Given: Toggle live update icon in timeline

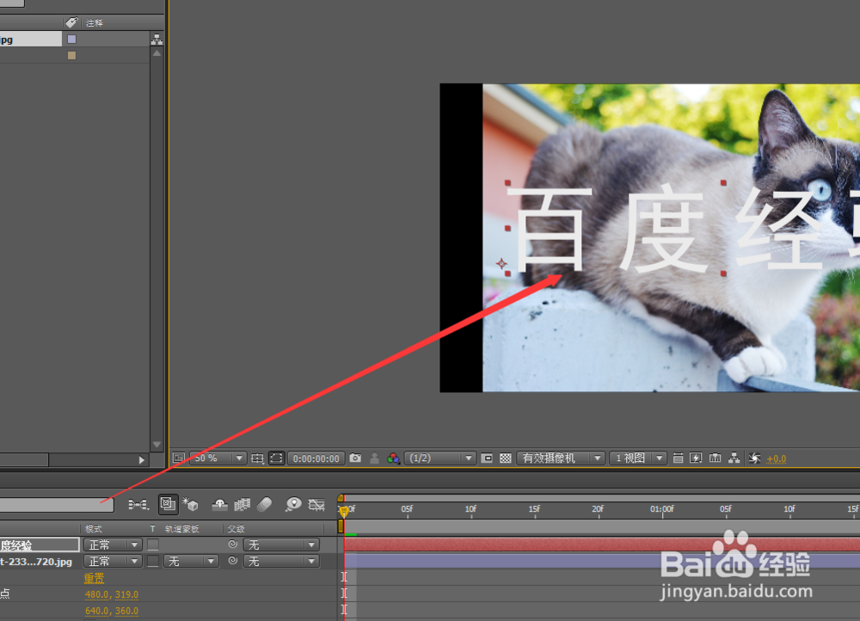Looking at the screenshot, I should [168, 504].
